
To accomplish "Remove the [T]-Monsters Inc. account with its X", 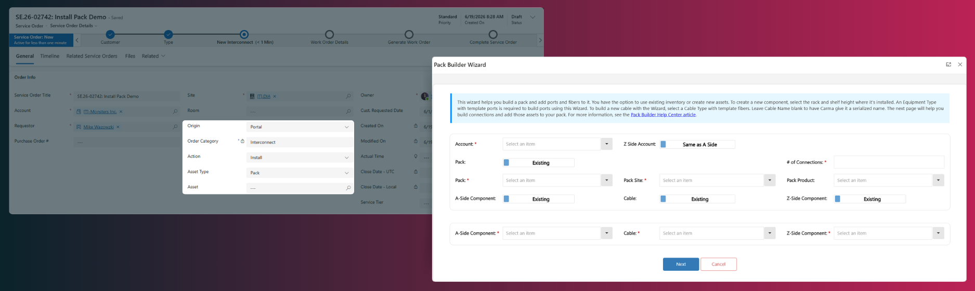I will click(x=121, y=112).
